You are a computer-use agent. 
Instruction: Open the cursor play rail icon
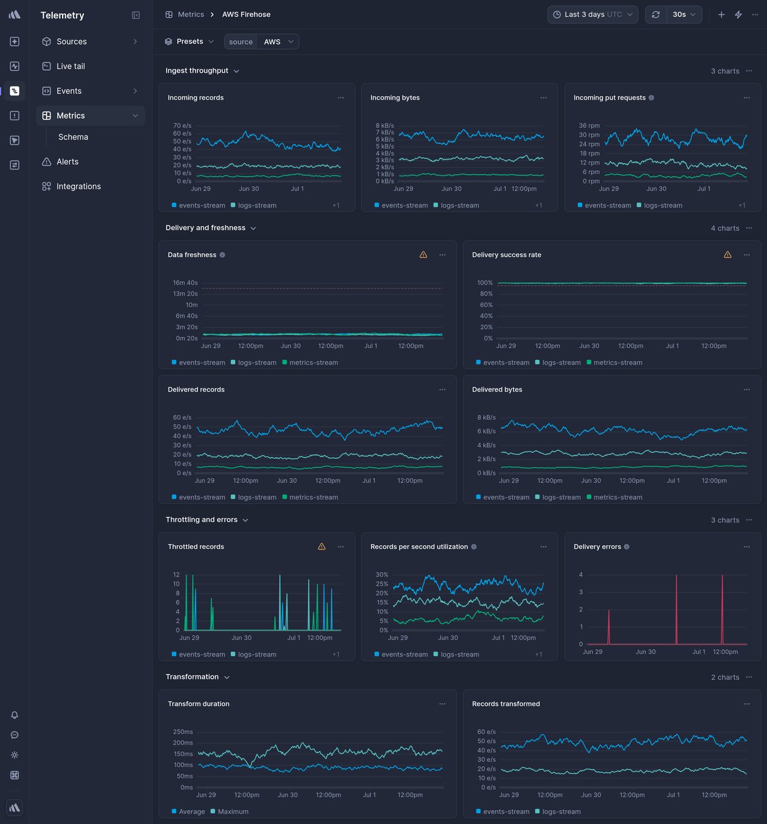click(x=14, y=140)
